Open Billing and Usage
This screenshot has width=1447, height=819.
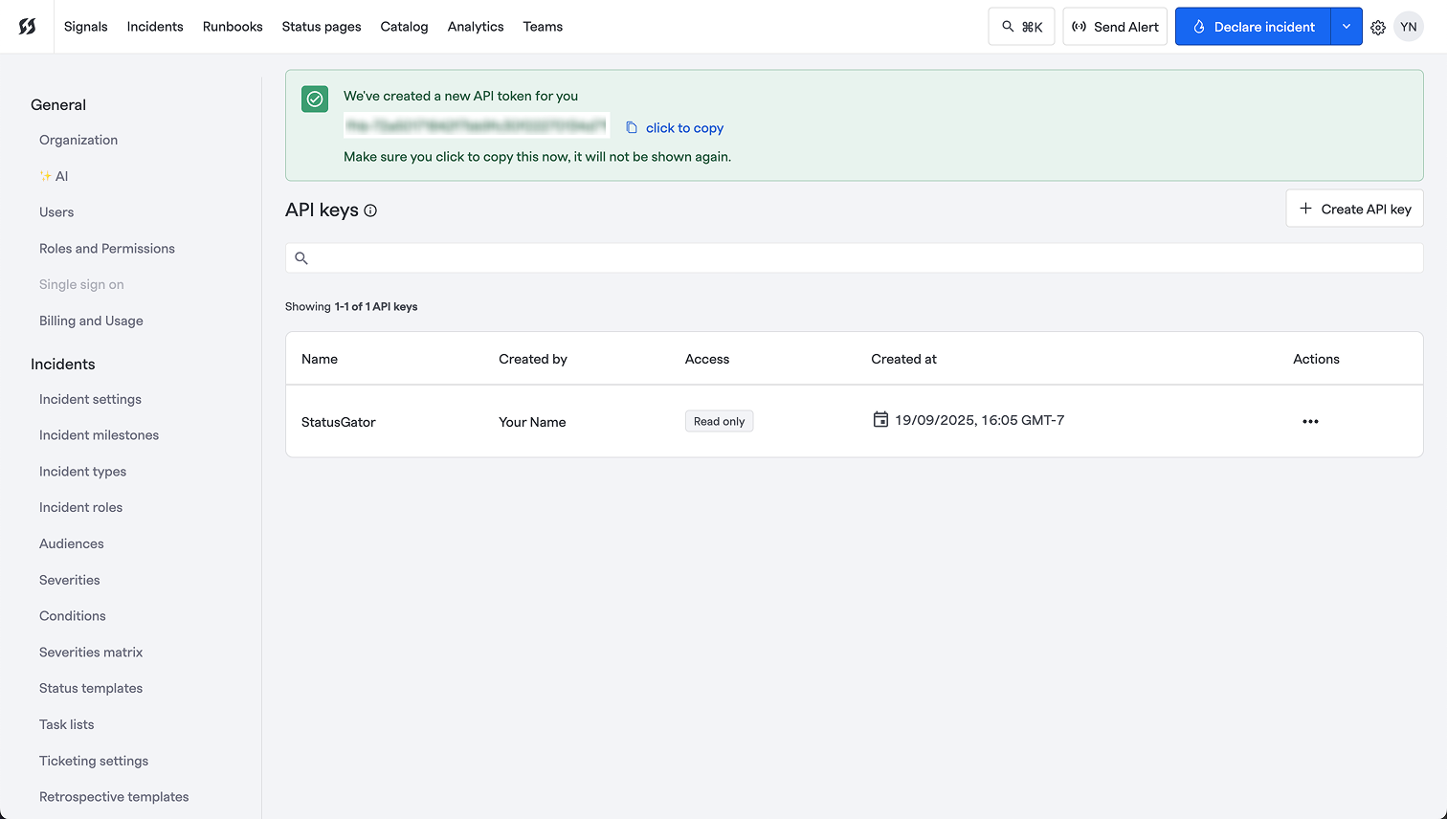point(91,321)
